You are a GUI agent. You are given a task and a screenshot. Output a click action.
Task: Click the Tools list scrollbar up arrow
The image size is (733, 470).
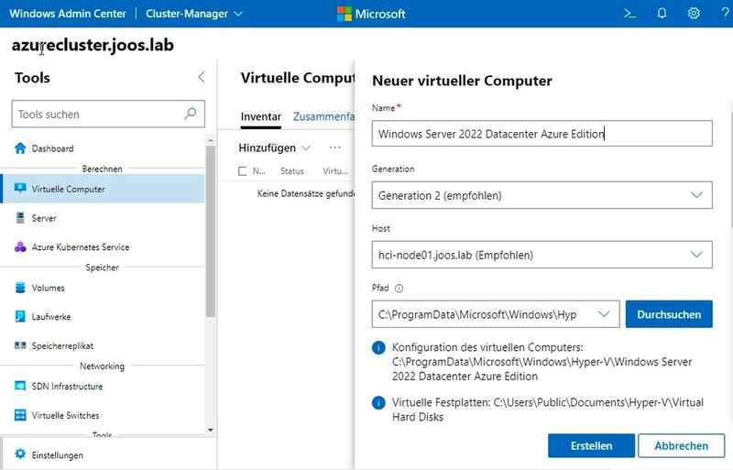point(211,140)
